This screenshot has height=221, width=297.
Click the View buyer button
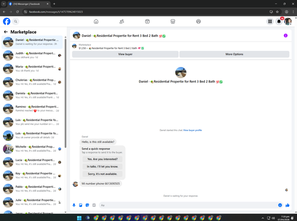125,54
